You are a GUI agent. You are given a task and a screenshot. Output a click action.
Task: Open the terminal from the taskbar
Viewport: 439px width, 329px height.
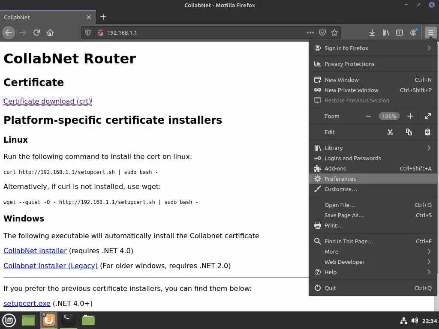point(68,320)
